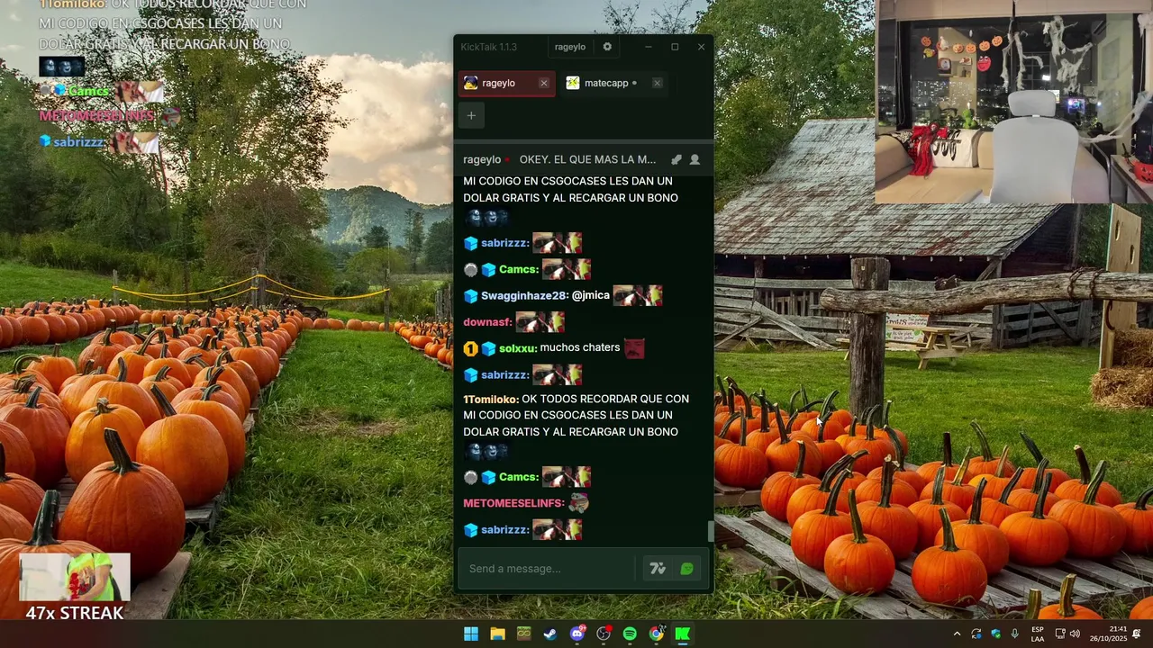Switch to the rageylo chat tab
This screenshot has width=1153, height=648.
[506, 83]
